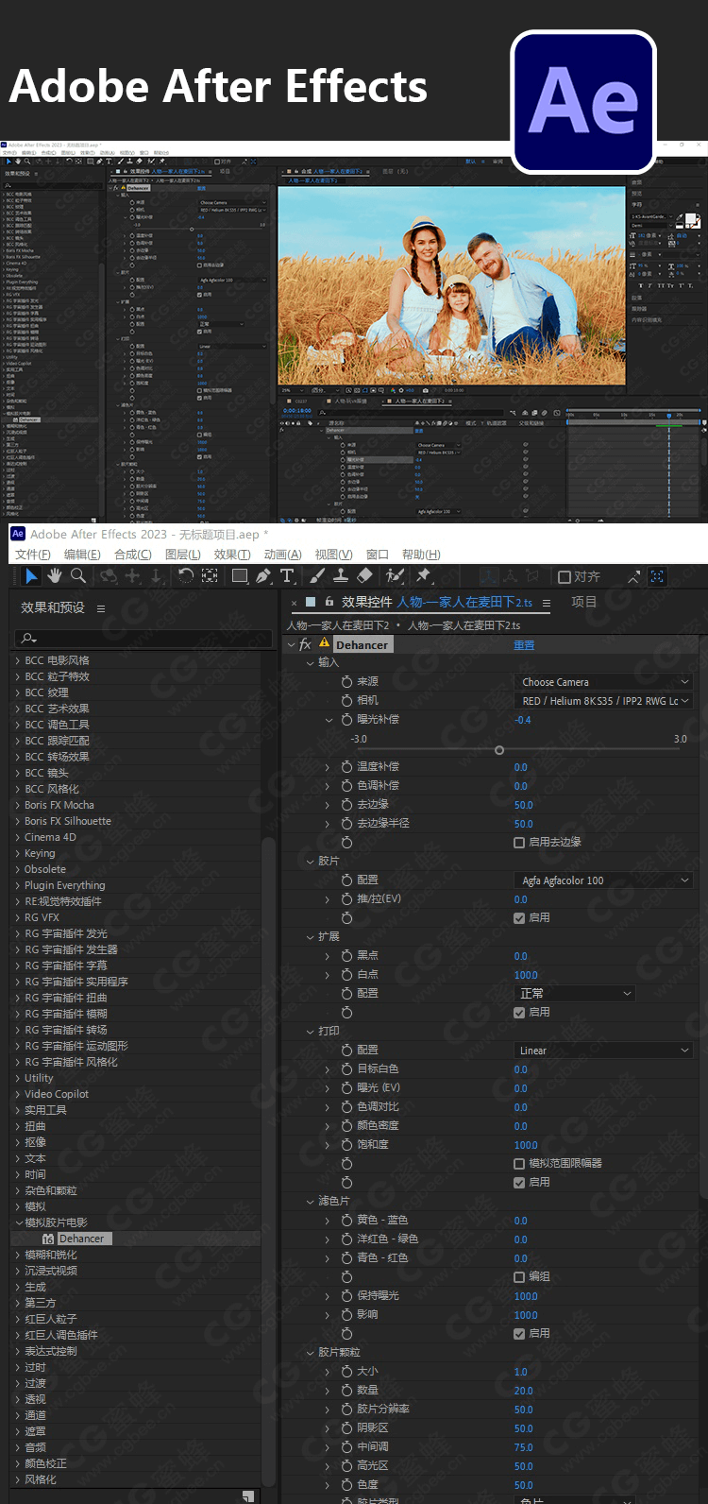Open the 效果控件 panel menu icon
The height and width of the screenshot is (1504, 708).
point(546,603)
